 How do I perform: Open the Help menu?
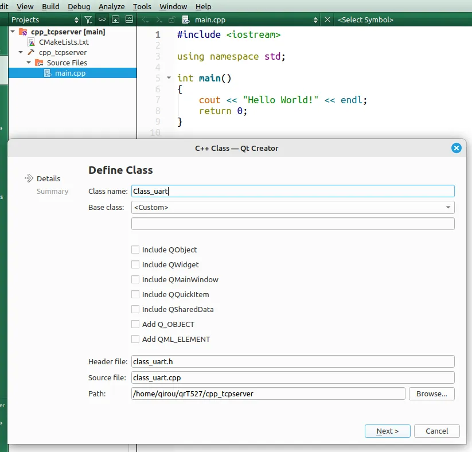(203, 6)
